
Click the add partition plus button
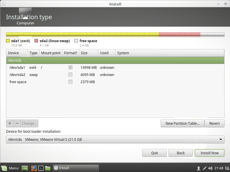[10, 124]
